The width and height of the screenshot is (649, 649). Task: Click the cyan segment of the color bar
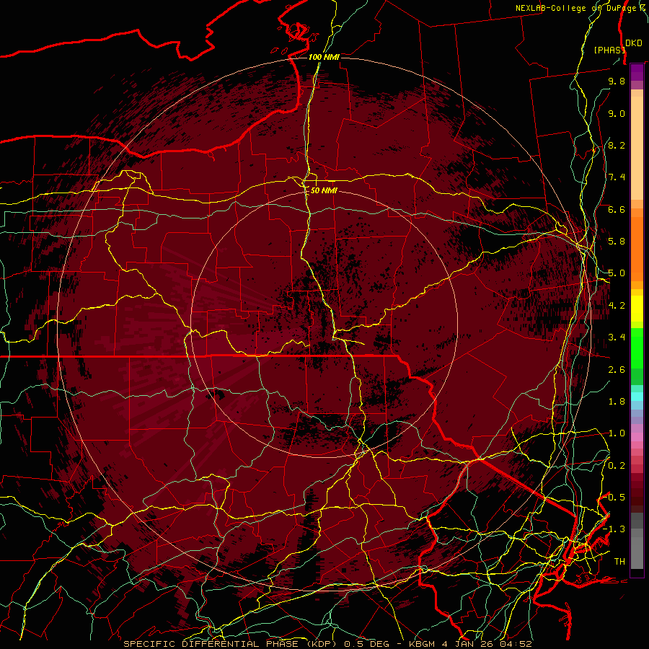click(x=637, y=397)
